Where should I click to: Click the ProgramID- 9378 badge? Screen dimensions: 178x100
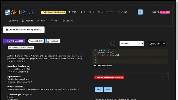pyautogui.click(x=36, y=41)
